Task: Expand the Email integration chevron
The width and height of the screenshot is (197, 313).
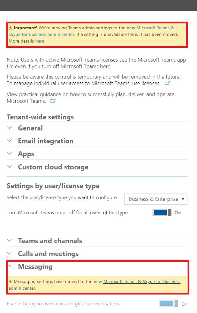Action: [x=9, y=141]
